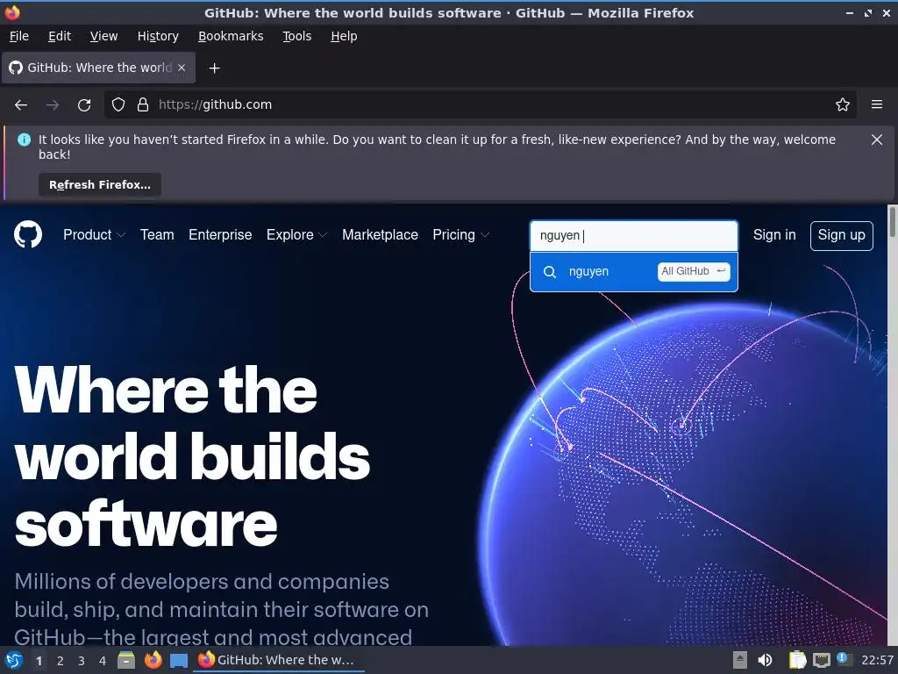
Task: Open the Enterprise link
Action: (x=220, y=235)
